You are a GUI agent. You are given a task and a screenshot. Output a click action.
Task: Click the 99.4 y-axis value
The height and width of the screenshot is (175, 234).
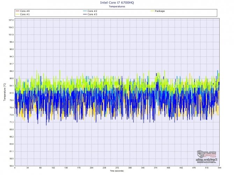11,42
